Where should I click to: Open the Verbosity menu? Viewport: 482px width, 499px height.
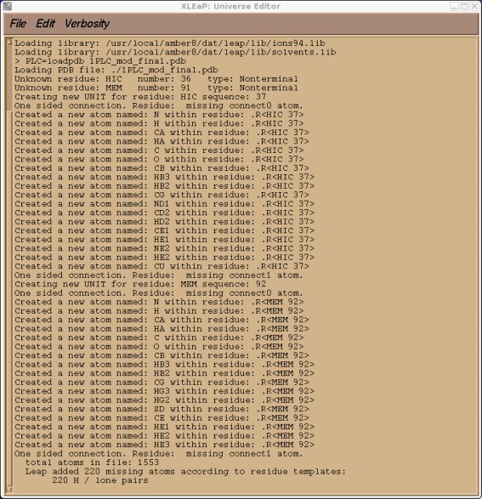point(87,24)
